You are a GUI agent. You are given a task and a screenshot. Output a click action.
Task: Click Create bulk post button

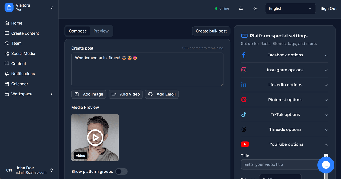click(x=211, y=31)
